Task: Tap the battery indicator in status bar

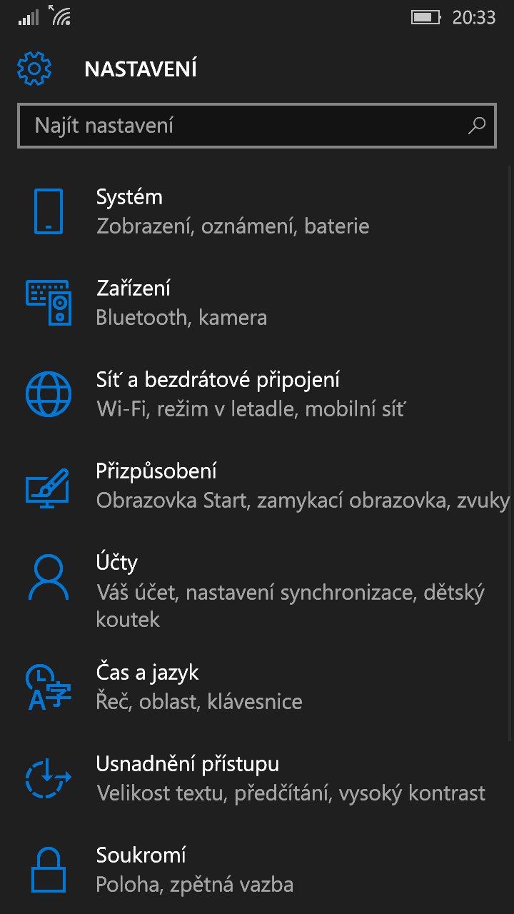Action: click(426, 17)
